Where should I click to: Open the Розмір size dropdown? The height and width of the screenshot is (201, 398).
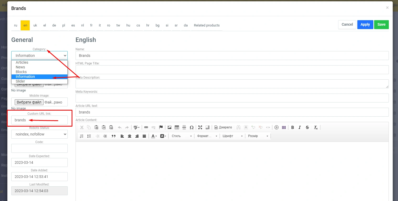(x=258, y=136)
